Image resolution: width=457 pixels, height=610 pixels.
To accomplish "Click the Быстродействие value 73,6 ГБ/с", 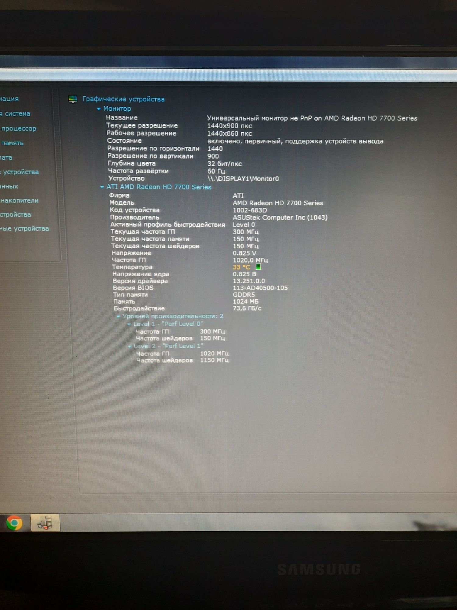I will pos(247,308).
